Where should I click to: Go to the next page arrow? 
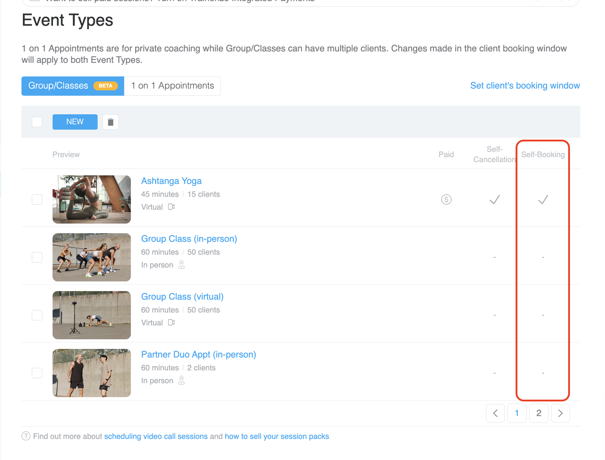560,413
